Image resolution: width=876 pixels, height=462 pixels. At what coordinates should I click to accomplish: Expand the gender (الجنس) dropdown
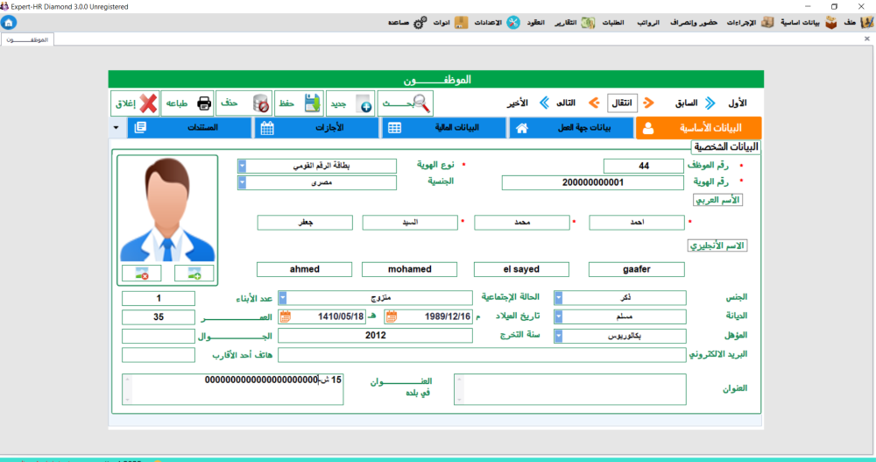click(x=559, y=298)
